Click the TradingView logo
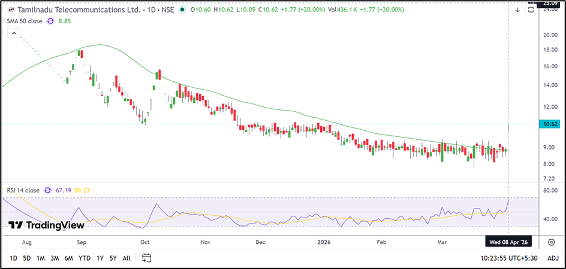This screenshot has width=566, height=269. click(46, 225)
